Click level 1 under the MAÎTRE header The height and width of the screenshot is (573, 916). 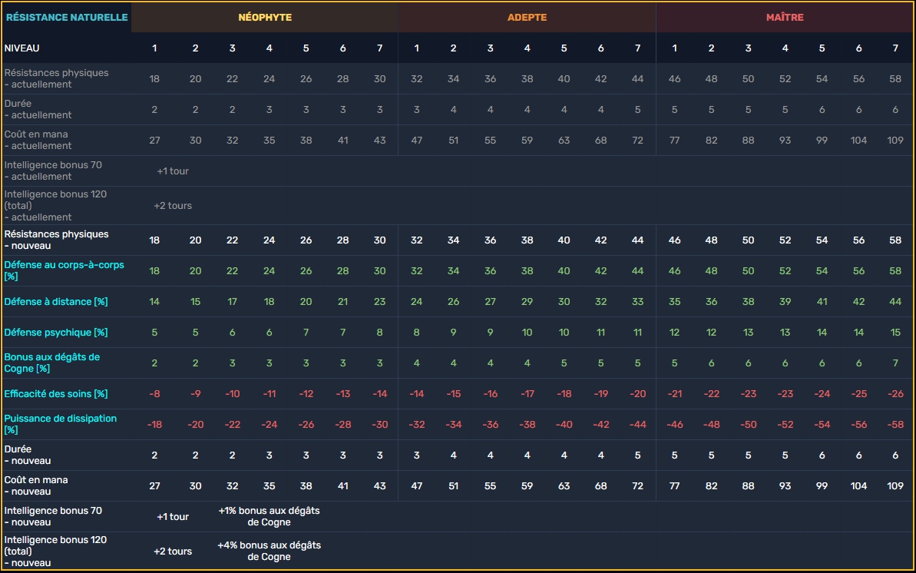click(x=674, y=48)
